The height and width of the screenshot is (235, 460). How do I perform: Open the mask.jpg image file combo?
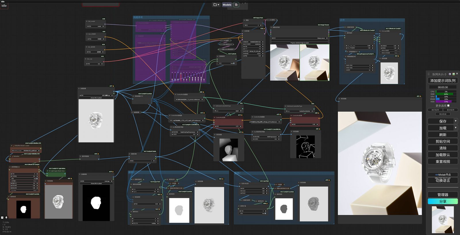96,181
